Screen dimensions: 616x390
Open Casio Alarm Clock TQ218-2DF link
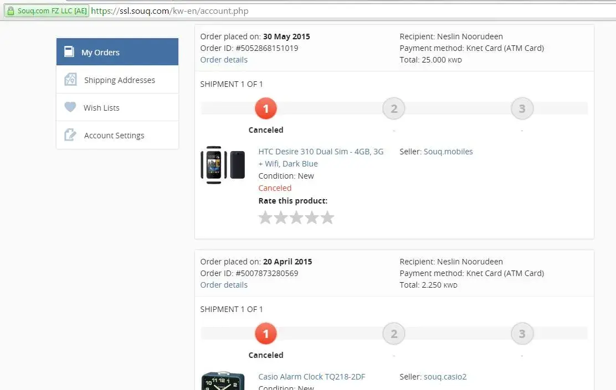pos(311,377)
